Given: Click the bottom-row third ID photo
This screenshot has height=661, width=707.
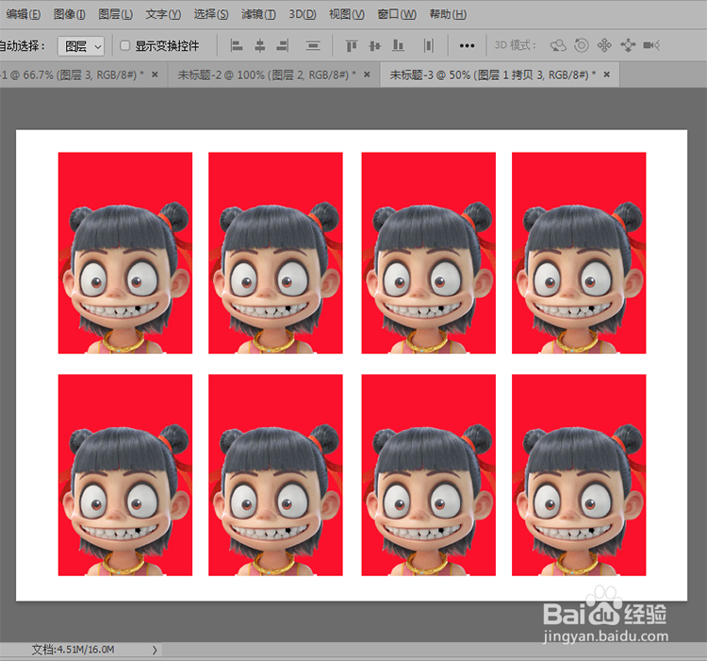Looking at the screenshot, I should tap(429, 475).
